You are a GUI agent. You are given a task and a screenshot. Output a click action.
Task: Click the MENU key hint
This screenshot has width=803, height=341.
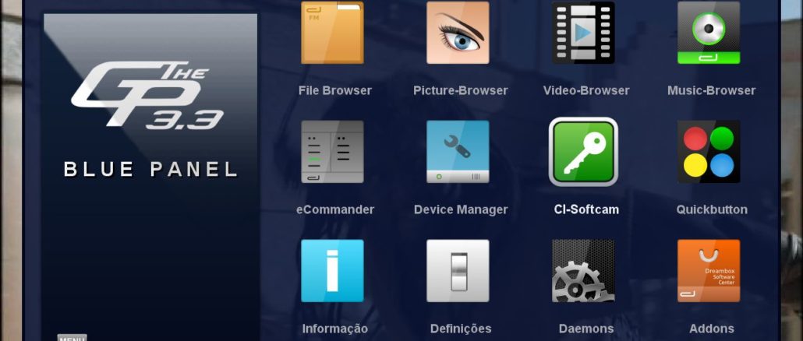72,337
